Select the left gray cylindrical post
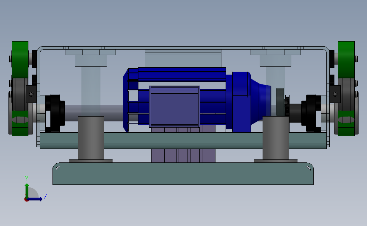 (91, 138)
